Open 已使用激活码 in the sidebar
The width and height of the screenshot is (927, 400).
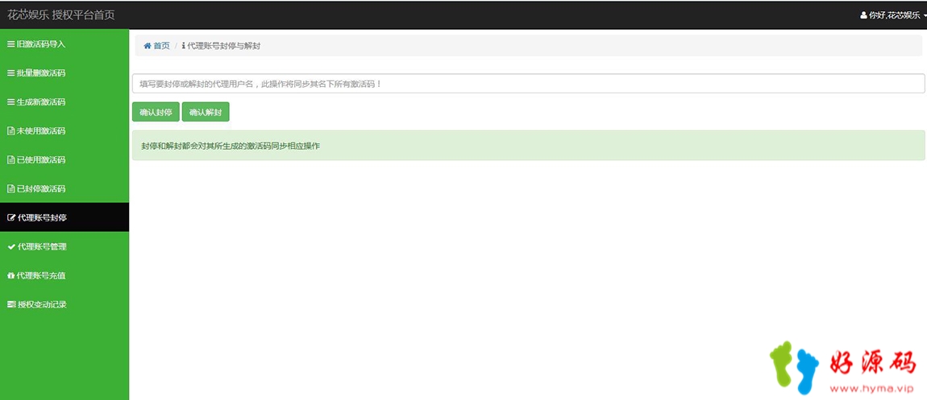pyautogui.click(x=64, y=160)
